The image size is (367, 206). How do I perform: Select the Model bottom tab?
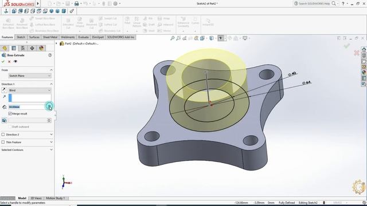pyautogui.click(x=22, y=198)
